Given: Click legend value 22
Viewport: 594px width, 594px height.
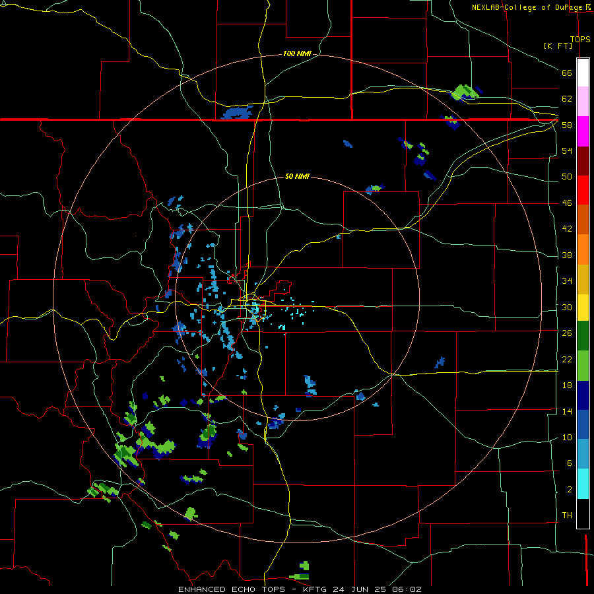Looking at the screenshot, I should [567, 359].
